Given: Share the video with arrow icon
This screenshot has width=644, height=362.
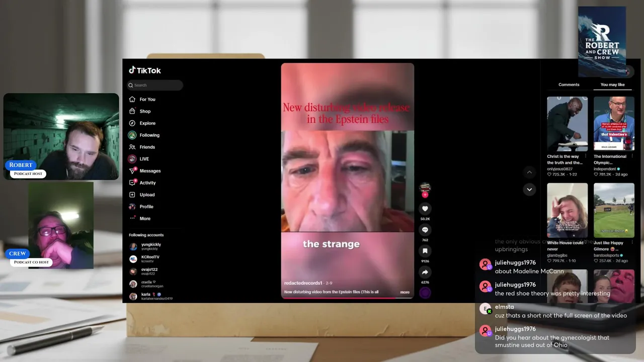Looking at the screenshot, I should click(x=425, y=272).
